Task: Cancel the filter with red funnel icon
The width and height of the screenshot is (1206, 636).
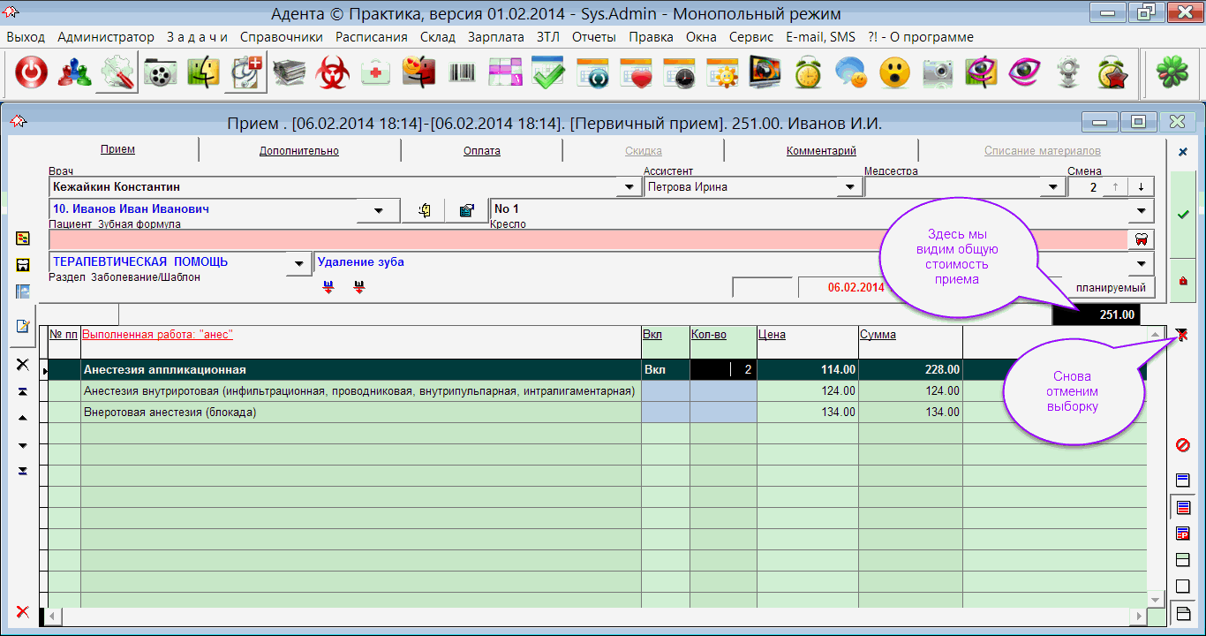Action: click(x=1182, y=334)
